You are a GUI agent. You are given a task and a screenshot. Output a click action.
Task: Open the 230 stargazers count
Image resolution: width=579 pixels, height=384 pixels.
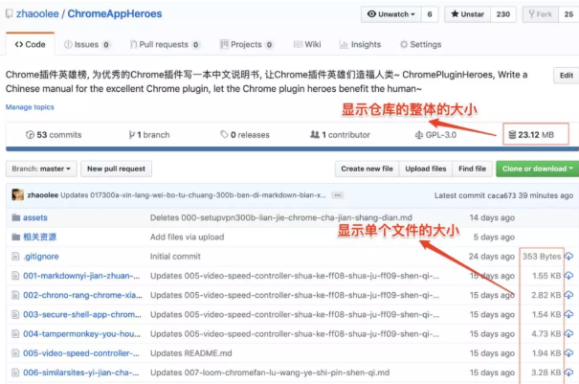(x=503, y=14)
